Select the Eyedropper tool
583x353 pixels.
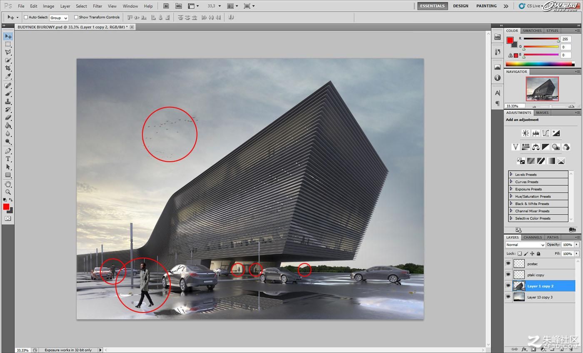click(8, 77)
